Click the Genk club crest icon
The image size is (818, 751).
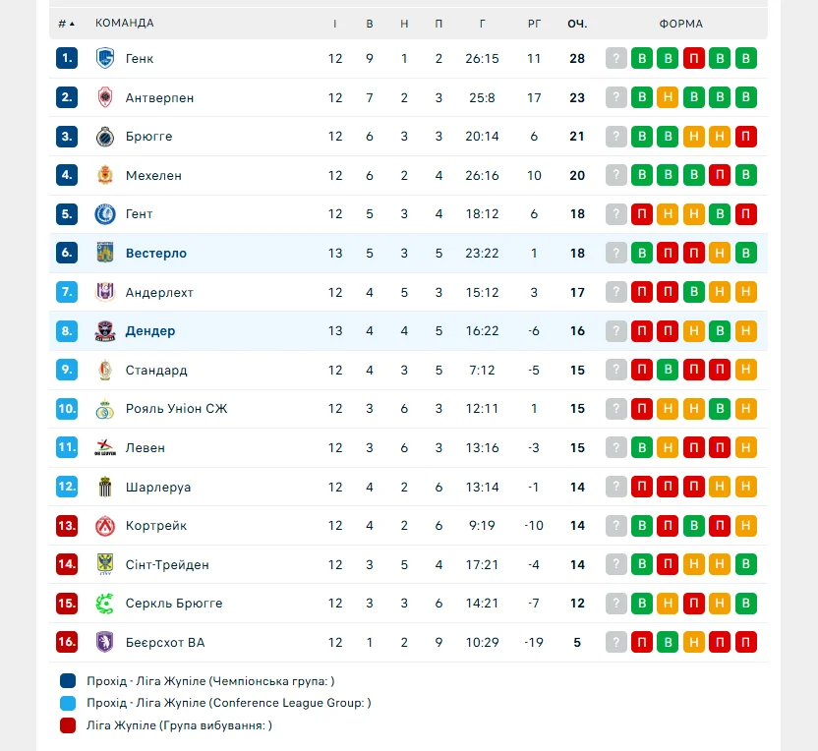105,59
